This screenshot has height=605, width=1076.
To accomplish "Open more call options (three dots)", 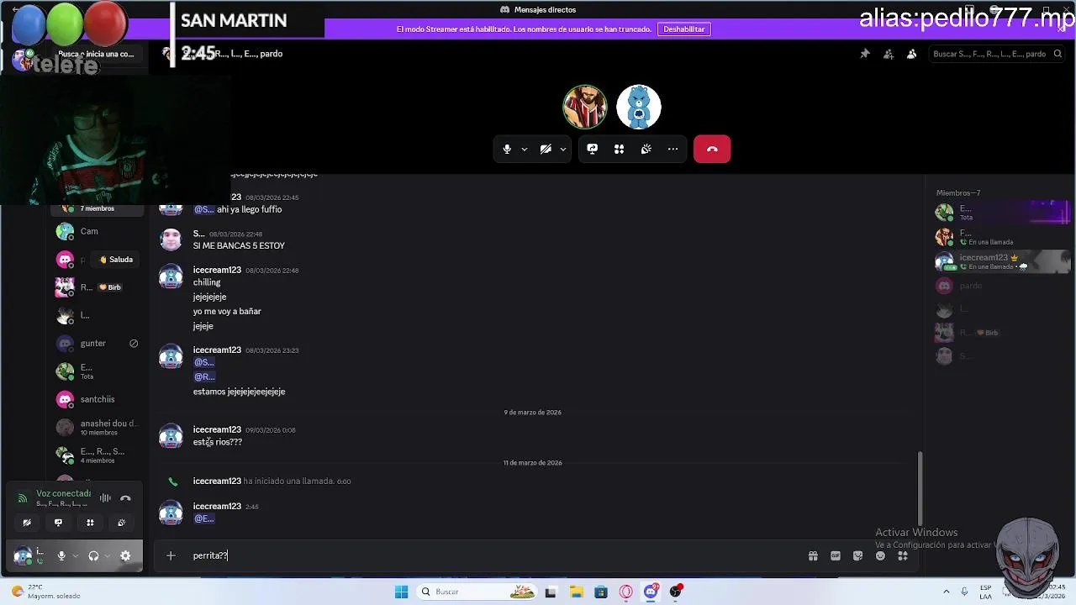I will click(x=672, y=149).
